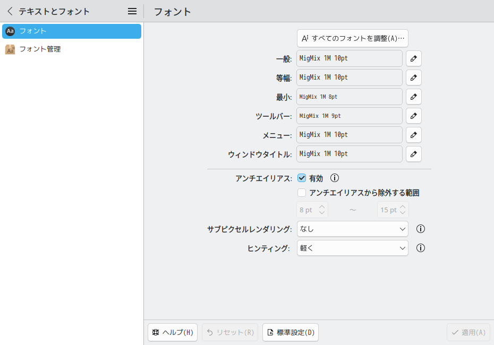Select フォント in the sidebar
Screen dimensions: 494x345
[x=72, y=31]
